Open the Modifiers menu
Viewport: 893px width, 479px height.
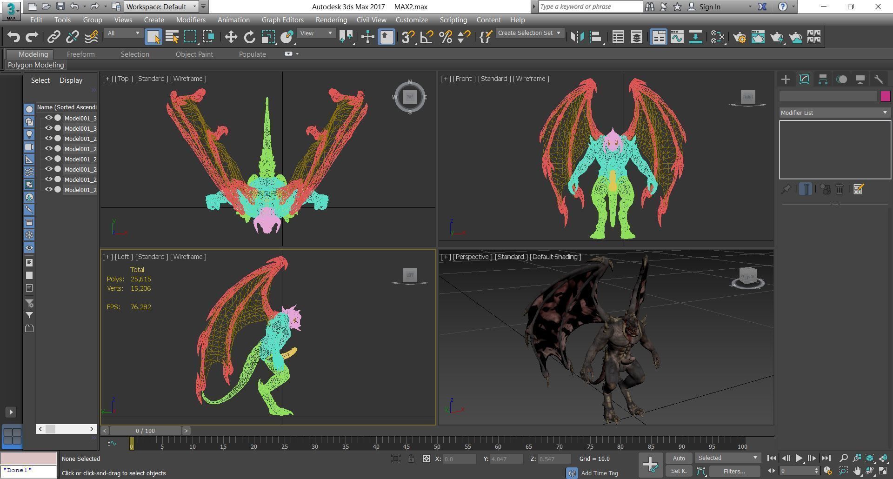click(191, 20)
